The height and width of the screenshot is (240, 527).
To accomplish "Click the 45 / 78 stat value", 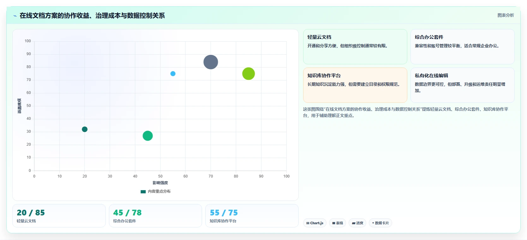I will (x=127, y=213).
